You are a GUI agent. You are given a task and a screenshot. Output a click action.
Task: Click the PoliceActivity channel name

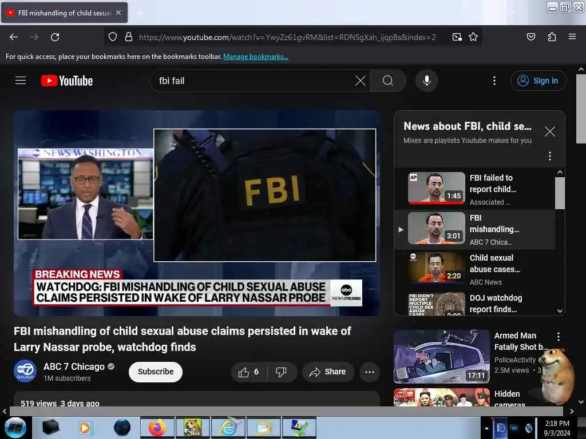[x=514, y=360]
